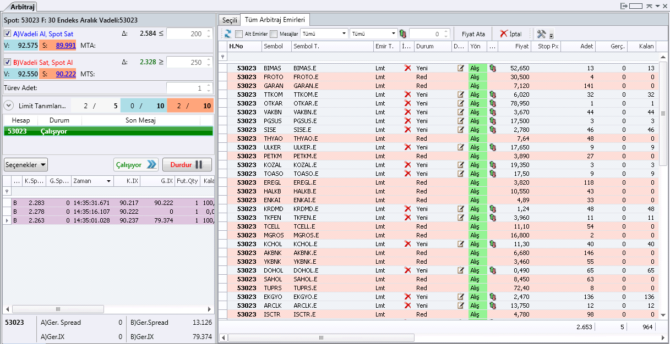Click the panel dock icon at top right
The height and width of the screenshot is (344, 670).
click(624, 5)
